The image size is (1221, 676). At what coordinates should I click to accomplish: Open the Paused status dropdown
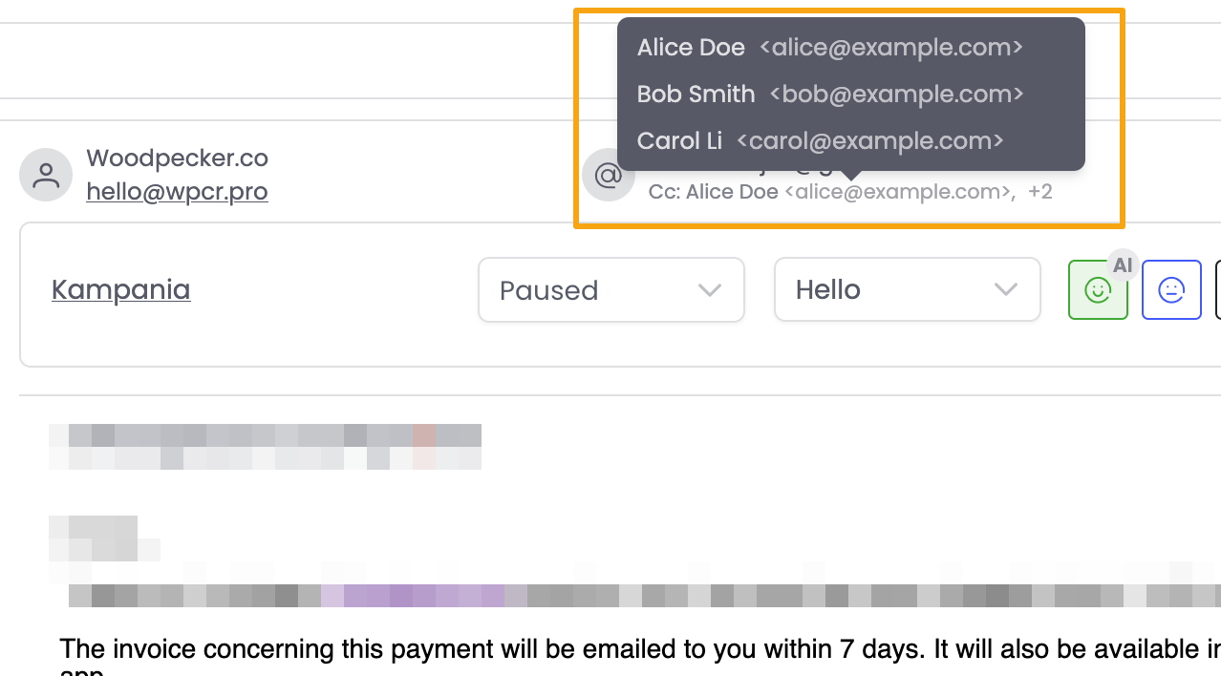pyautogui.click(x=610, y=289)
